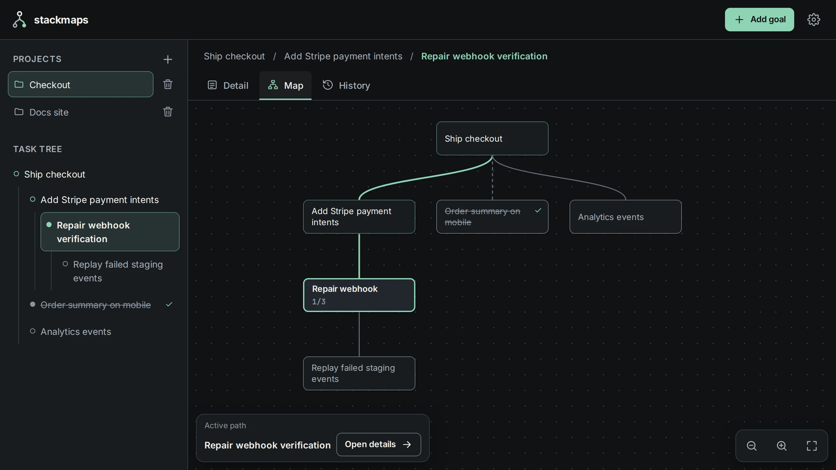836x470 pixels.
Task: Go to Ship checkout breadcrumb
Action: [x=234, y=56]
